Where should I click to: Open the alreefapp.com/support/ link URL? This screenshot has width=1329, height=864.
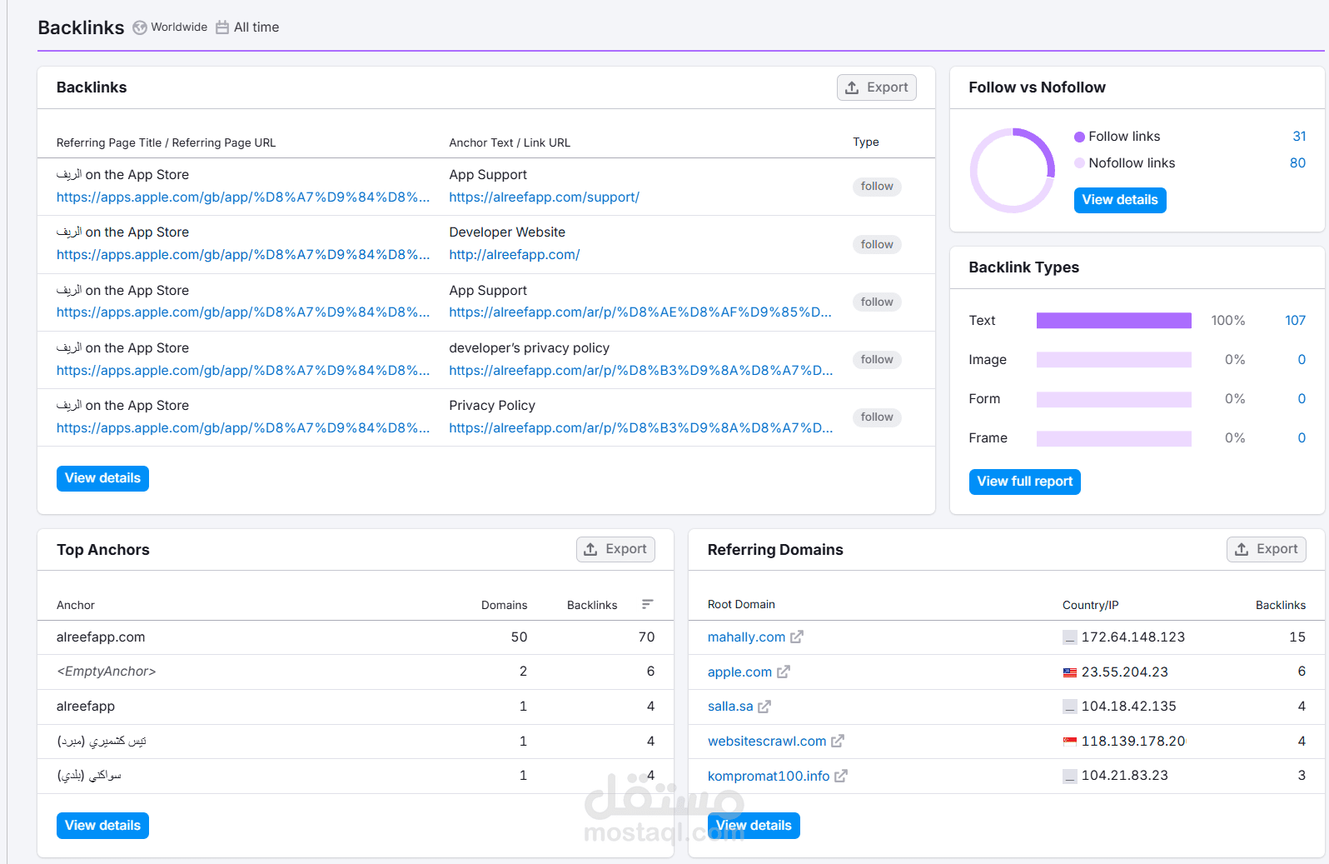545,197
